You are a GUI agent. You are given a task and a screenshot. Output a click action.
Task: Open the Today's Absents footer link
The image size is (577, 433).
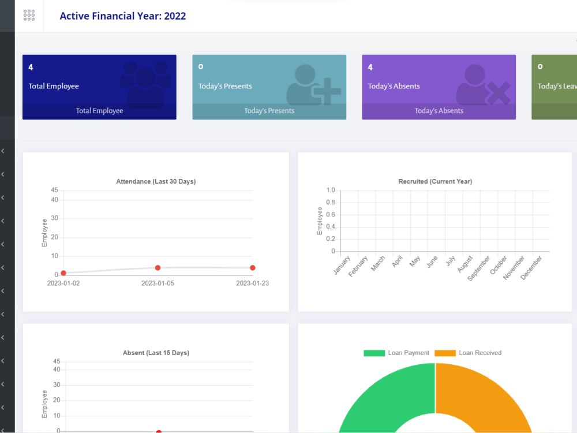coord(439,111)
